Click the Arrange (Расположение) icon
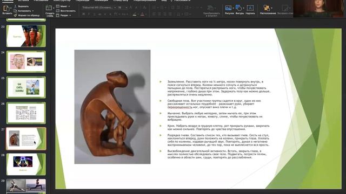346x194 pixels. (267, 8)
